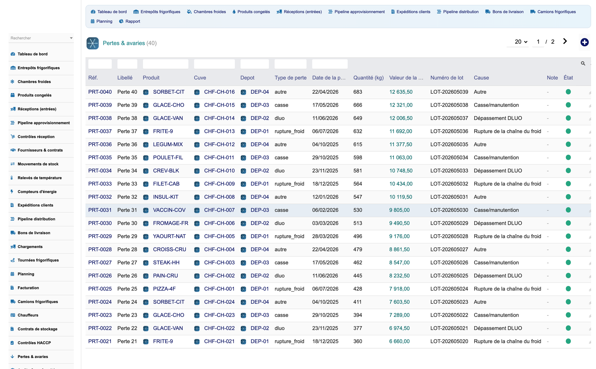Click Perte 21 label cell
Screen dimensions: 596x369
[127, 341]
